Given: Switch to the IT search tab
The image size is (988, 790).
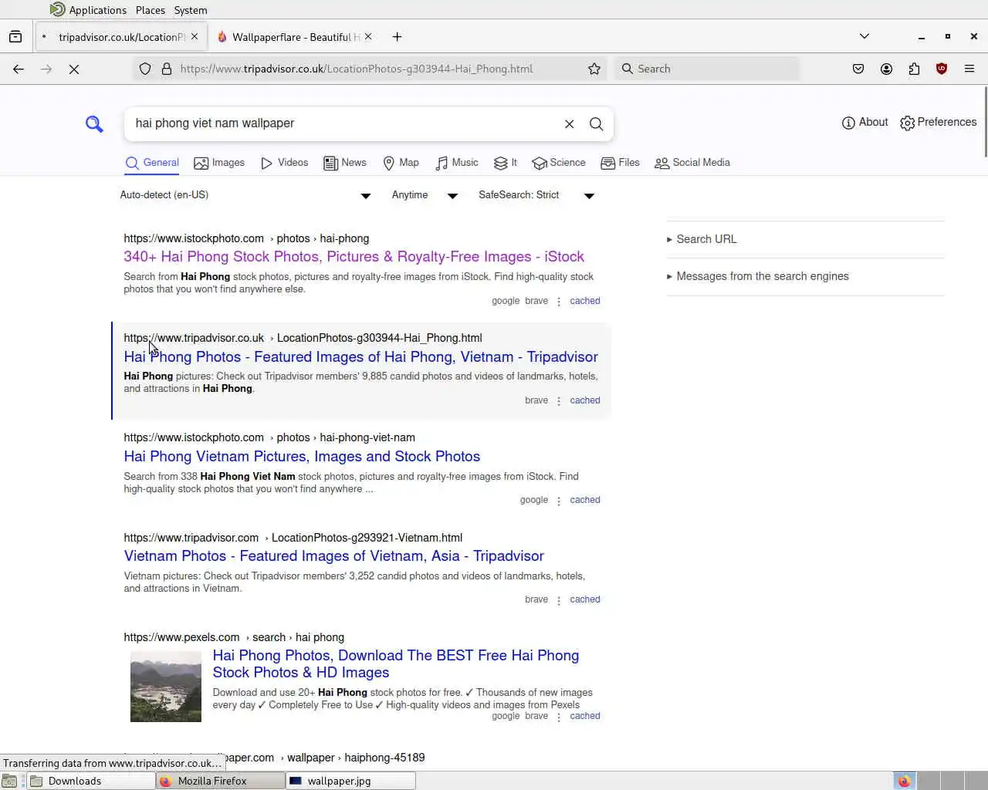Looking at the screenshot, I should [x=506, y=163].
